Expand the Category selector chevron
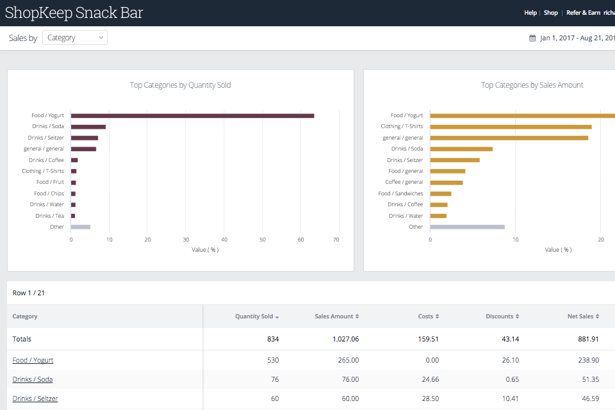 click(x=100, y=37)
